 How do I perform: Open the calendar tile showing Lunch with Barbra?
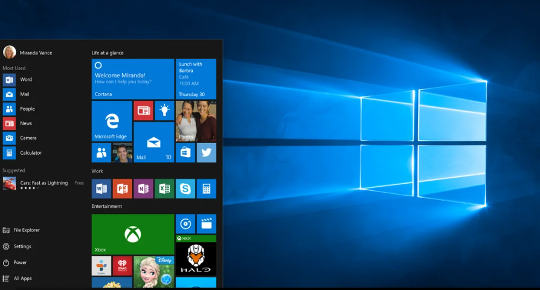point(196,79)
